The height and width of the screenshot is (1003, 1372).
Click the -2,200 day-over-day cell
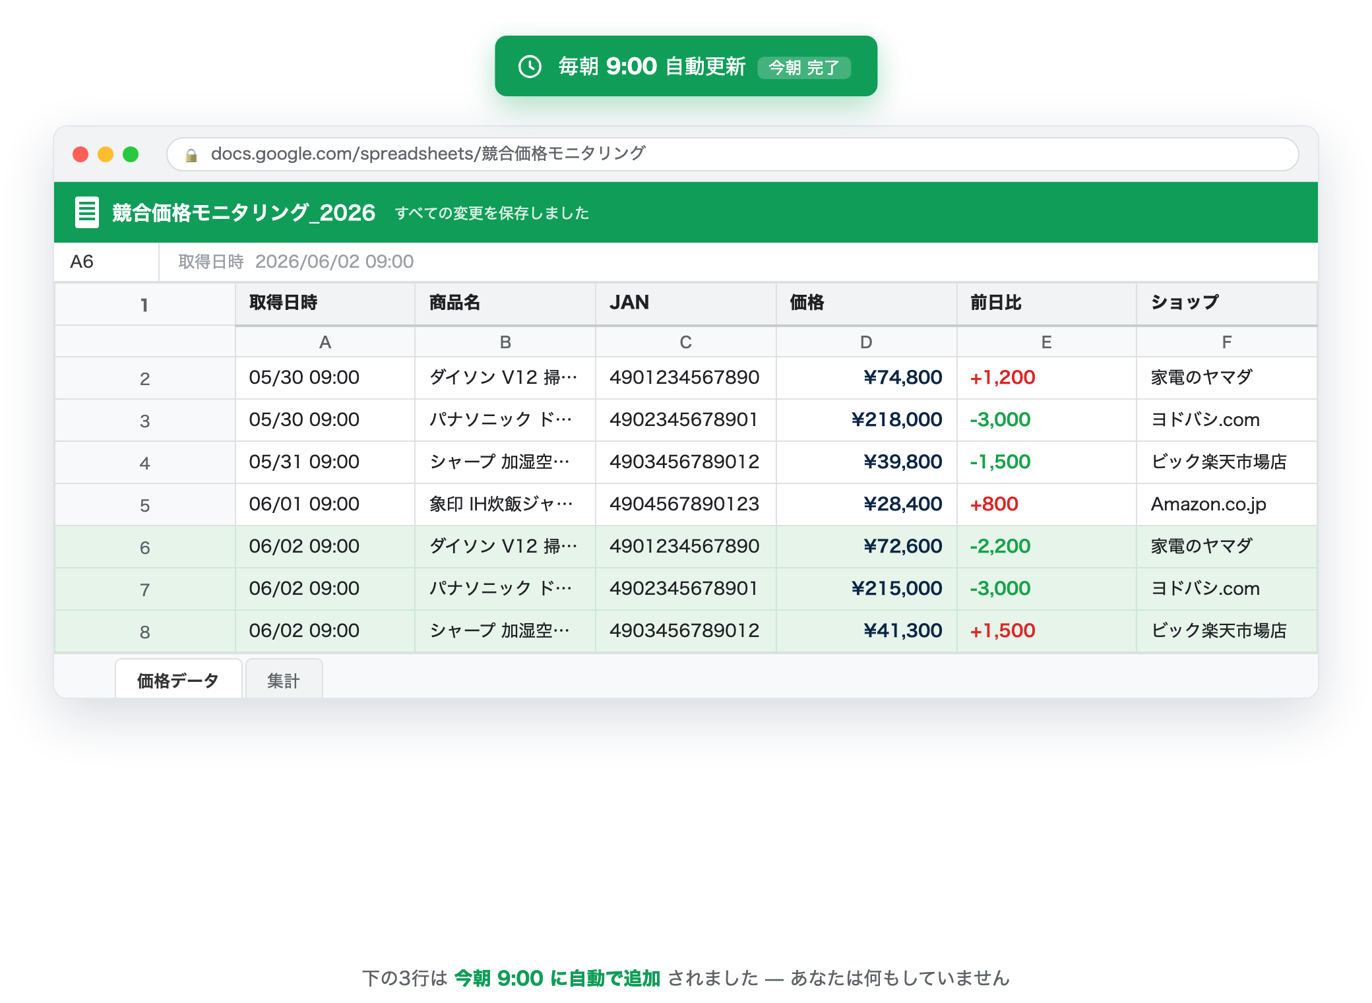tap(1046, 547)
